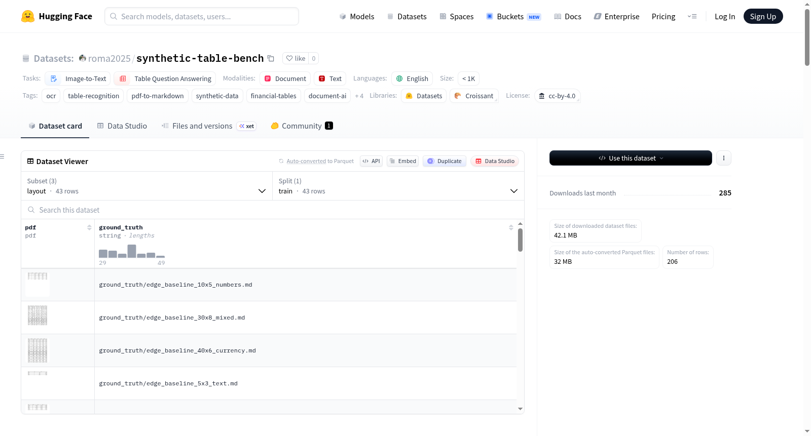Select the Croissant library tag
811x436 pixels.
474,96
